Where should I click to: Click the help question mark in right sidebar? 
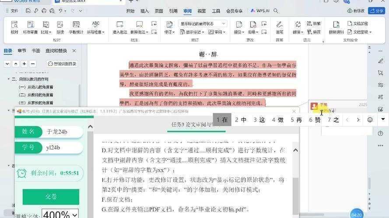pos(381,133)
